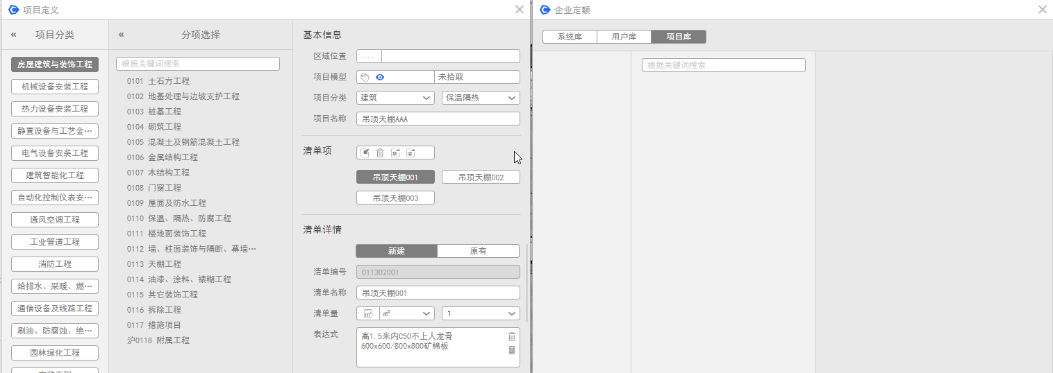Click the 电气设备安装工程 category button

click(55, 153)
